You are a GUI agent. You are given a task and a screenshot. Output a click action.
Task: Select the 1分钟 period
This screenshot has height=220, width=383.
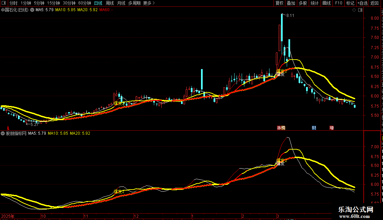click(26, 3)
